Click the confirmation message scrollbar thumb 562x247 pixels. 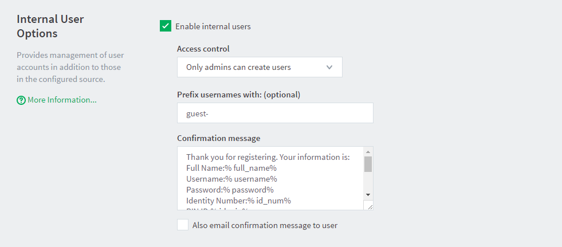[368, 164]
